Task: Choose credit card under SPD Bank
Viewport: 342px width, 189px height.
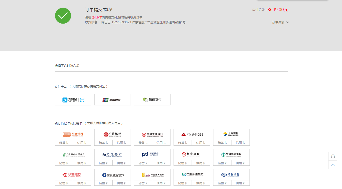Action: pyautogui.click(x=161, y=163)
